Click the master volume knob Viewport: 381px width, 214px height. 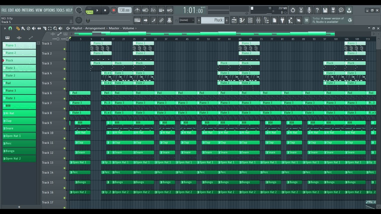(79, 10)
